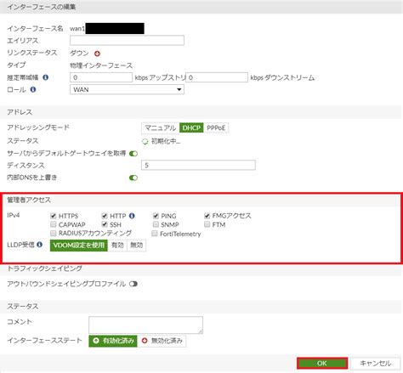
Task: Set interface state to 無効化済み
Action: click(162, 341)
